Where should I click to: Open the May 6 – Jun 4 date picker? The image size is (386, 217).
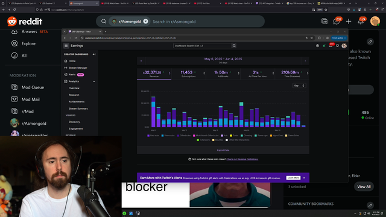(223, 60)
